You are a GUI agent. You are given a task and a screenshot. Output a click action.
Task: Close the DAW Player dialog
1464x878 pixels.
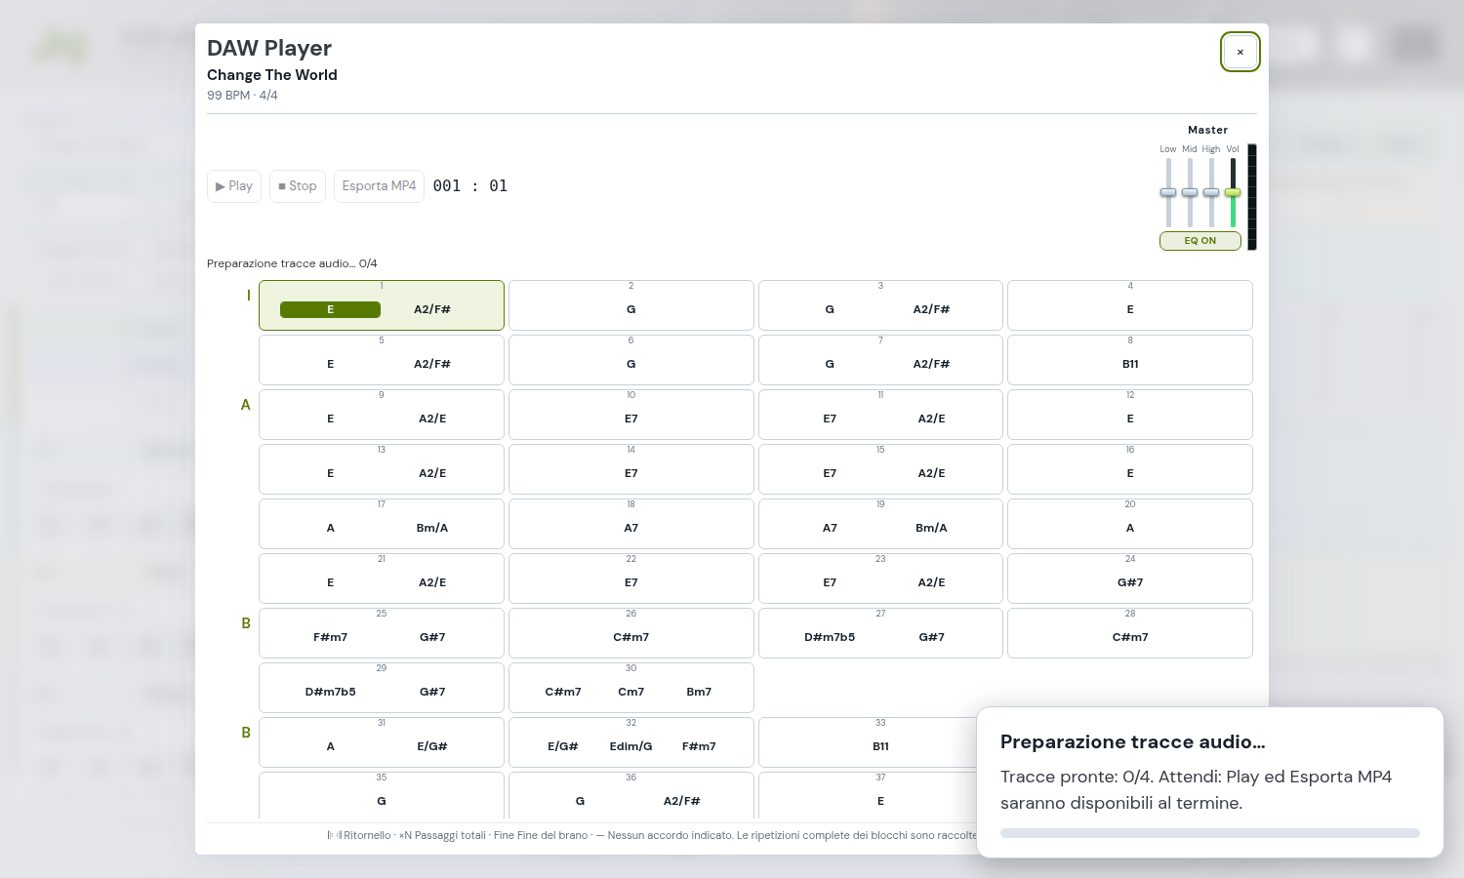(1240, 52)
